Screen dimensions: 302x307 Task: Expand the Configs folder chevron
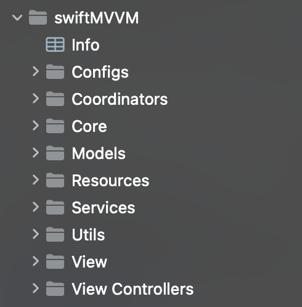click(36, 72)
